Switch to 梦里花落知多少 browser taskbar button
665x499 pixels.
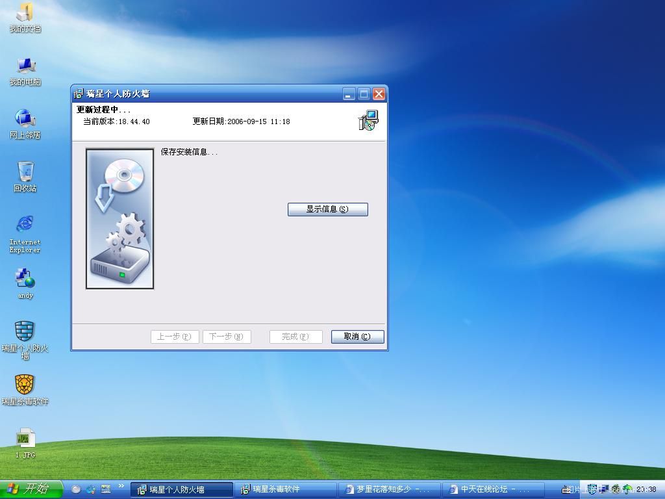389,490
